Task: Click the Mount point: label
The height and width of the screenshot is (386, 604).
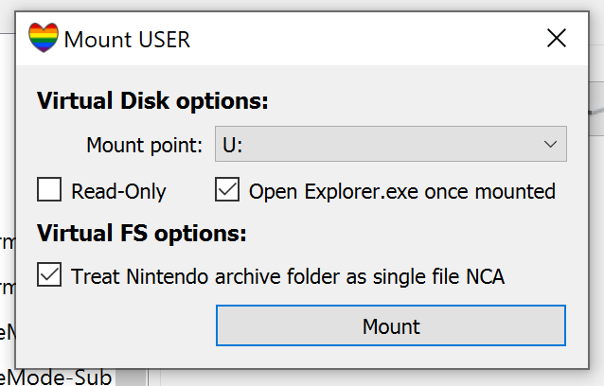Action: pyautogui.click(x=144, y=145)
